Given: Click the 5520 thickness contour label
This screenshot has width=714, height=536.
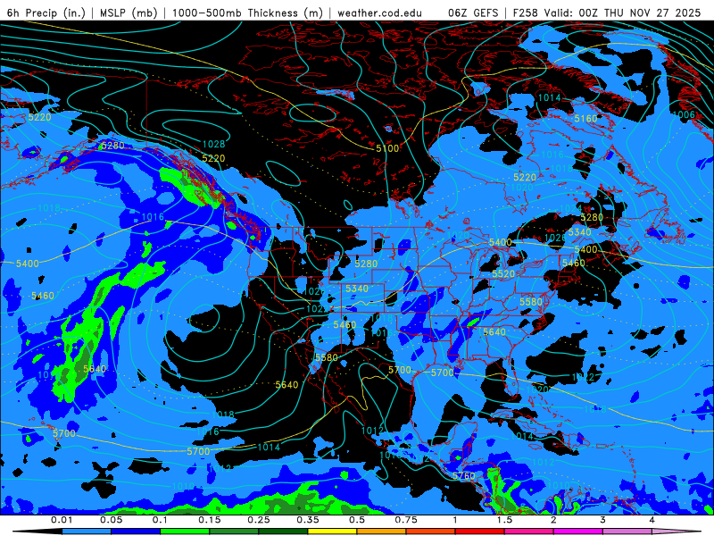Looking at the screenshot, I should coord(503,274).
